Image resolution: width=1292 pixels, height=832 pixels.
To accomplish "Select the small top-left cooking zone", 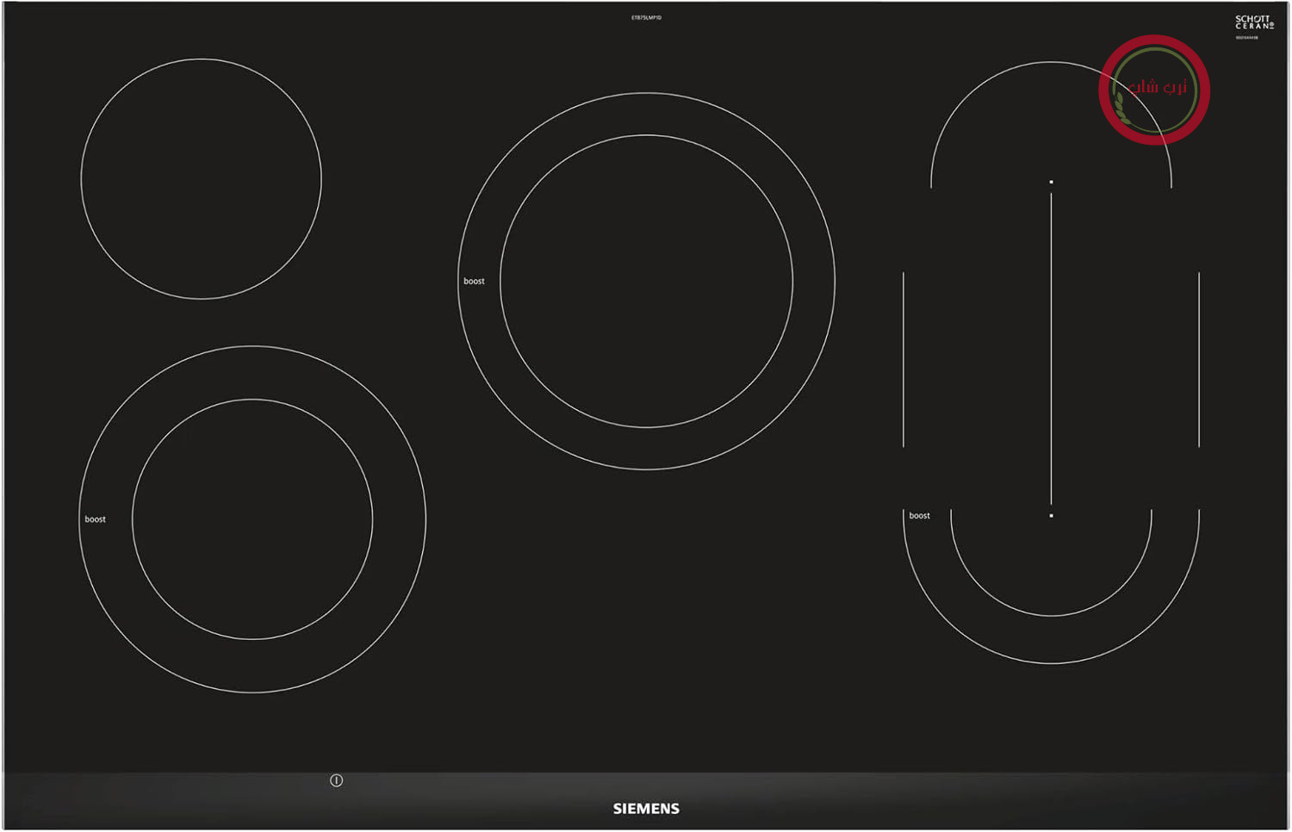I will click(202, 179).
